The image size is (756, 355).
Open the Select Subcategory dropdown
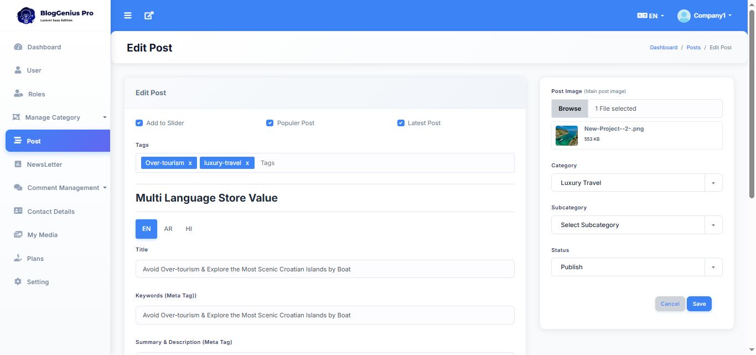tap(636, 225)
